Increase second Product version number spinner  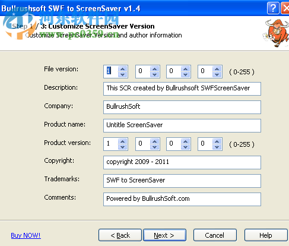(154, 141)
